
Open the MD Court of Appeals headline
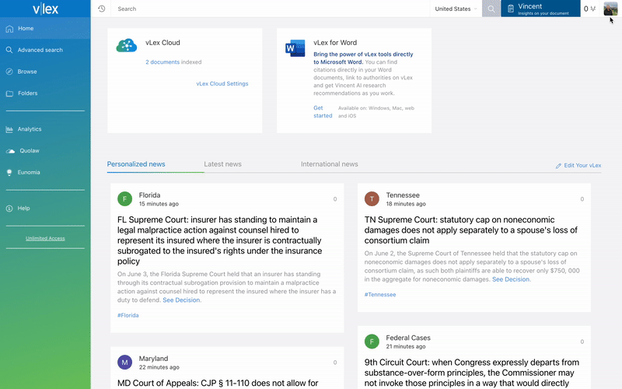[x=218, y=383]
